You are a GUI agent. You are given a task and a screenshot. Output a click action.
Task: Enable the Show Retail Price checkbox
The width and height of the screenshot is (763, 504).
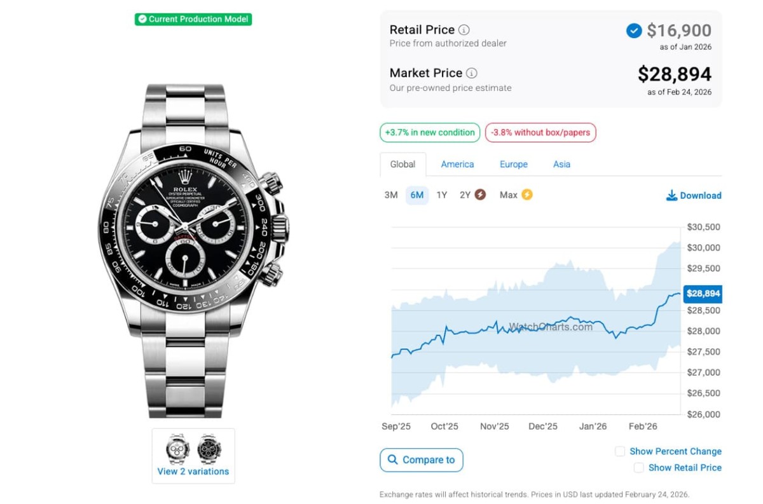click(639, 468)
